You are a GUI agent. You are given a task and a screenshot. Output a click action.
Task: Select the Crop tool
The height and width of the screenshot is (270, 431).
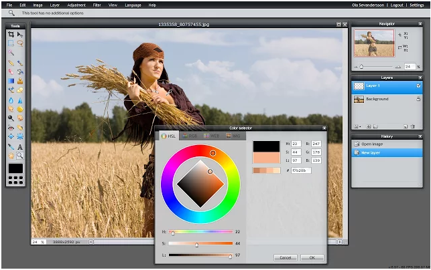pyautogui.click(x=11, y=33)
